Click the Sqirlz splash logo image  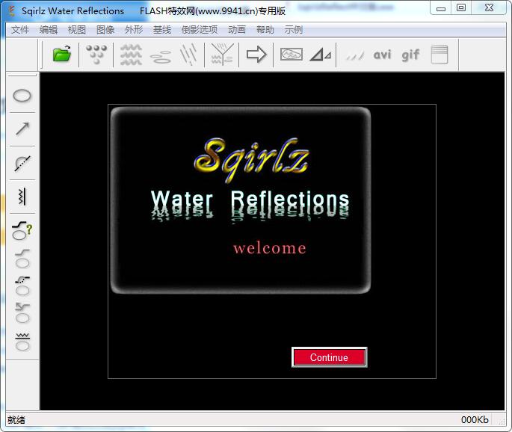pos(251,160)
